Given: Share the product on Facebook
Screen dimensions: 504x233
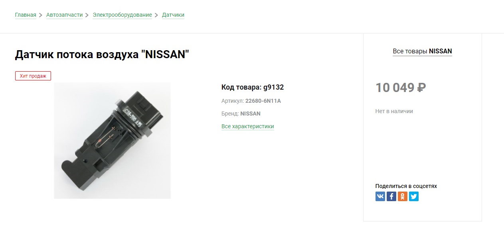Looking at the screenshot, I should [x=391, y=196].
